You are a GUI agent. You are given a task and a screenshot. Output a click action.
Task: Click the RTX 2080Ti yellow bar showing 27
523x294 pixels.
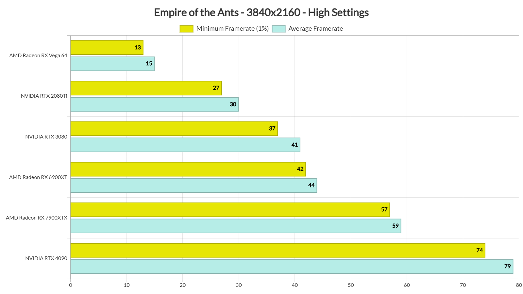pos(146,88)
